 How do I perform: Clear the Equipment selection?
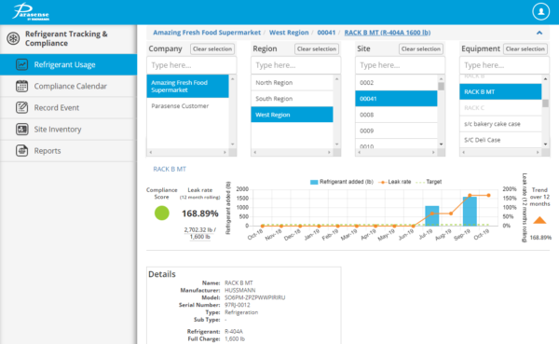[x=525, y=48]
